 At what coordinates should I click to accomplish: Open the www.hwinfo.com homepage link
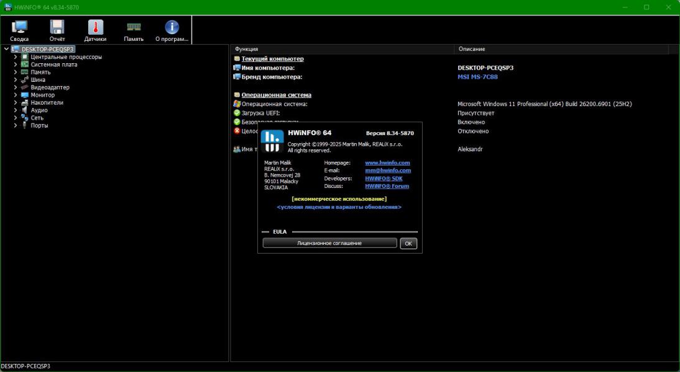pyautogui.click(x=387, y=163)
